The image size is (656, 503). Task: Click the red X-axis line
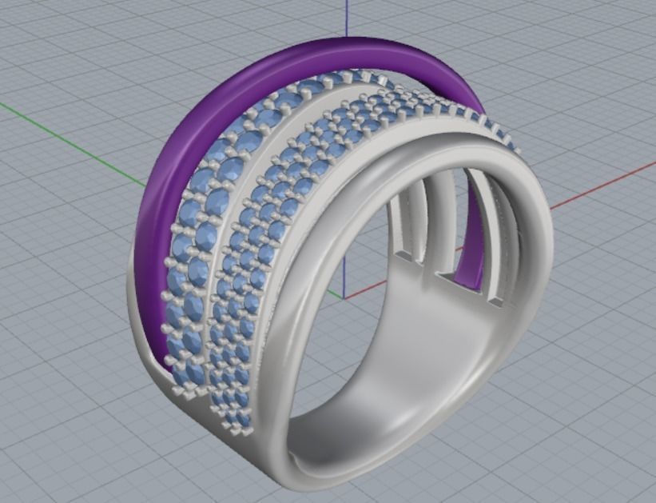(x=602, y=185)
